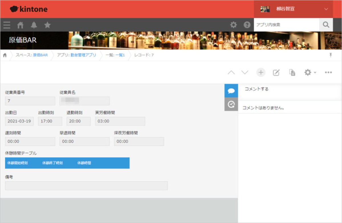The image size is (342, 223).
Task: Click the 深夜労働時間 value field
Action: point(139,141)
